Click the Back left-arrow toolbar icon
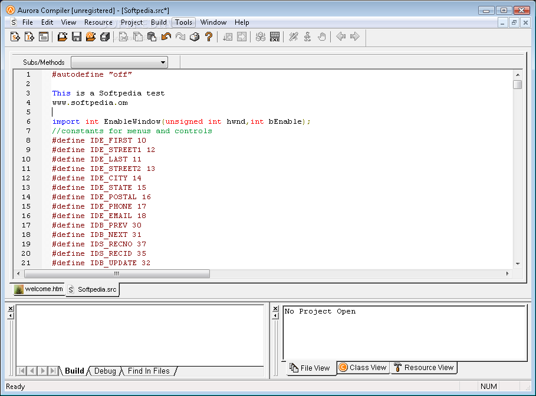The image size is (536, 396). [340, 36]
